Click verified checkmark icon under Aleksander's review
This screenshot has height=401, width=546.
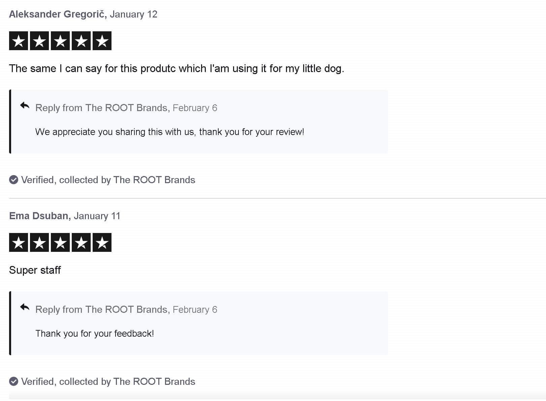coord(13,180)
